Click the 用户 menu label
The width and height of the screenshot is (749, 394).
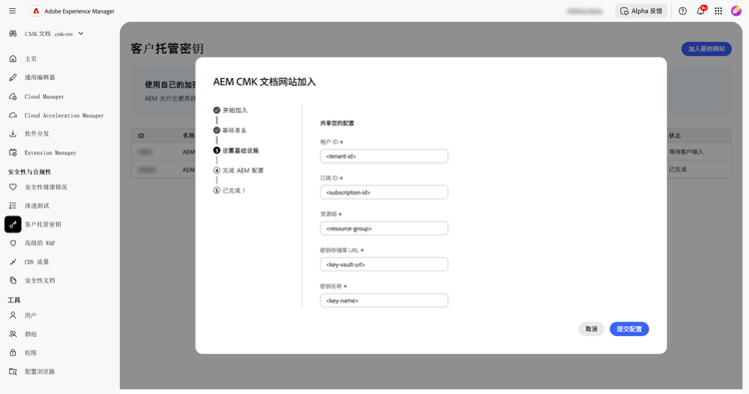(31, 315)
